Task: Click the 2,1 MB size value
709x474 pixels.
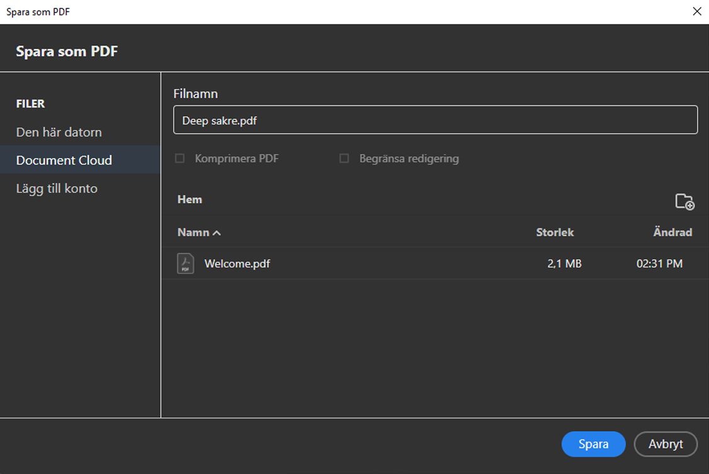Action: click(564, 263)
